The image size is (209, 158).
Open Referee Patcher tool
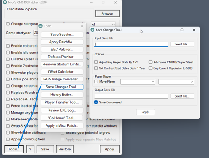[x=62, y=57]
